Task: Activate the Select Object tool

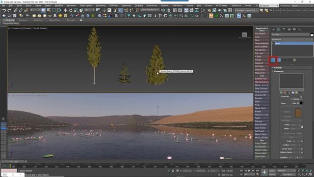Action: pyautogui.click(x=44, y=10)
